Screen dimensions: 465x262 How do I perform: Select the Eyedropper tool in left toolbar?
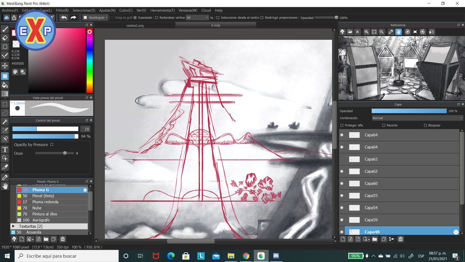point(5,177)
